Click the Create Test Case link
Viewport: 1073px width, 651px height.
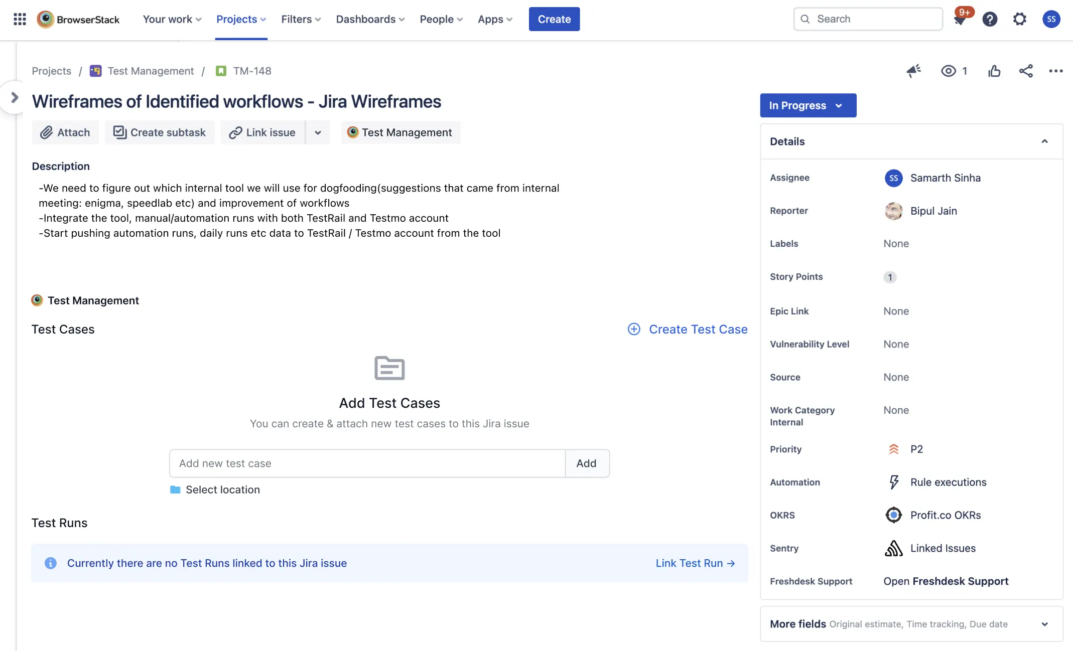pyautogui.click(x=688, y=329)
